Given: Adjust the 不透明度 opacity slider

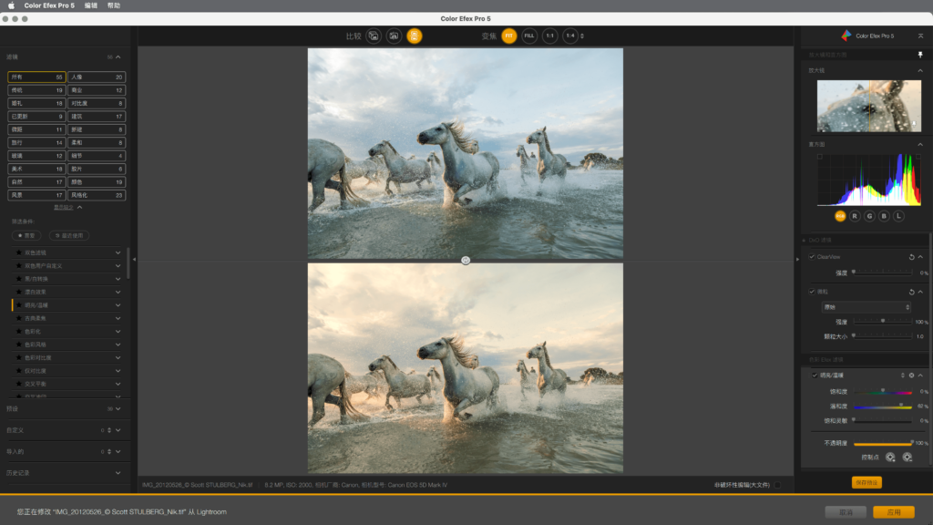Looking at the screenshot, I should point(882,444).
